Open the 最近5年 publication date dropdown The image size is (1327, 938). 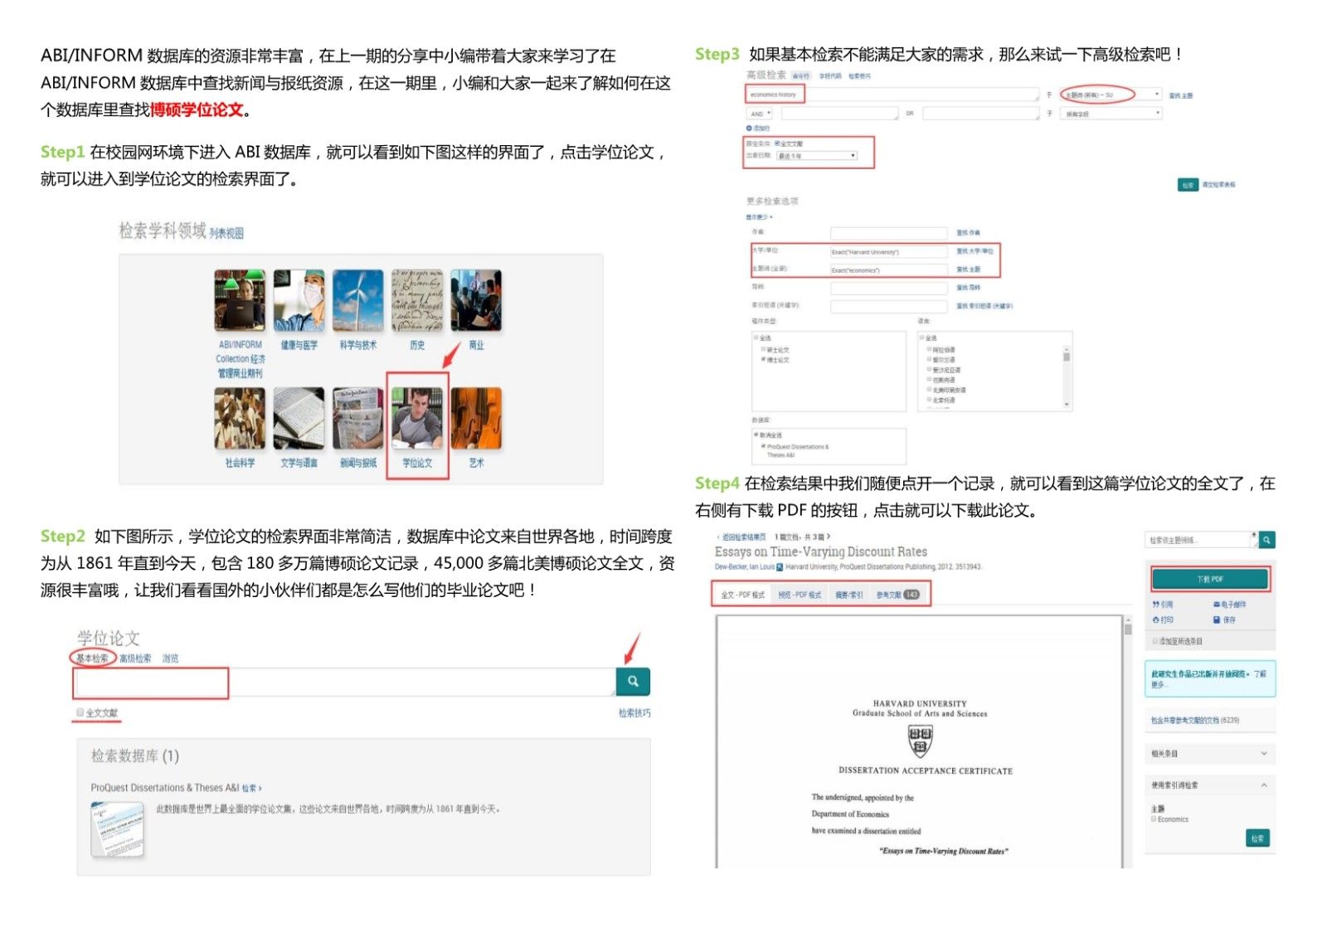pos(816,155)
